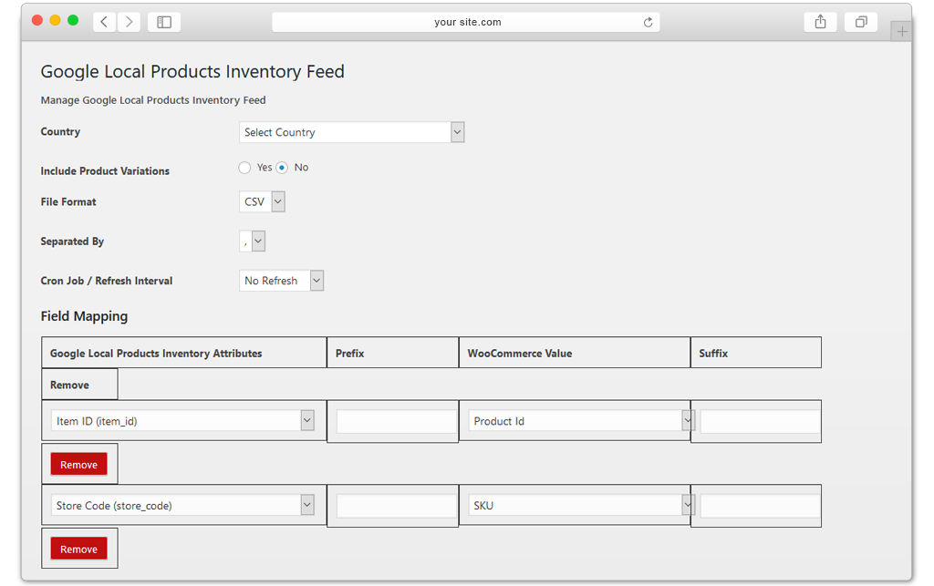Viewport: 934px width, 586px height.
Task: Click the Separated By label
Action: pyautogui.click(x=72, y=242)
